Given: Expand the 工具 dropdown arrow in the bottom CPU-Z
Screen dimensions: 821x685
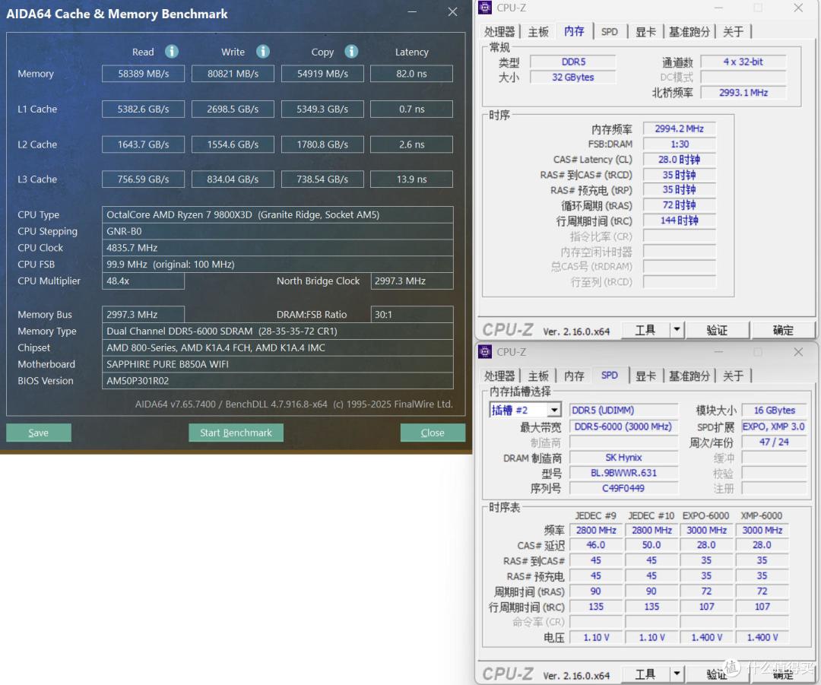Looking at the screenshot, I should [677, 674].
